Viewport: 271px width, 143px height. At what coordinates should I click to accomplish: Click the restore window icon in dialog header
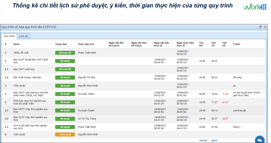click(x=260, y=27)
